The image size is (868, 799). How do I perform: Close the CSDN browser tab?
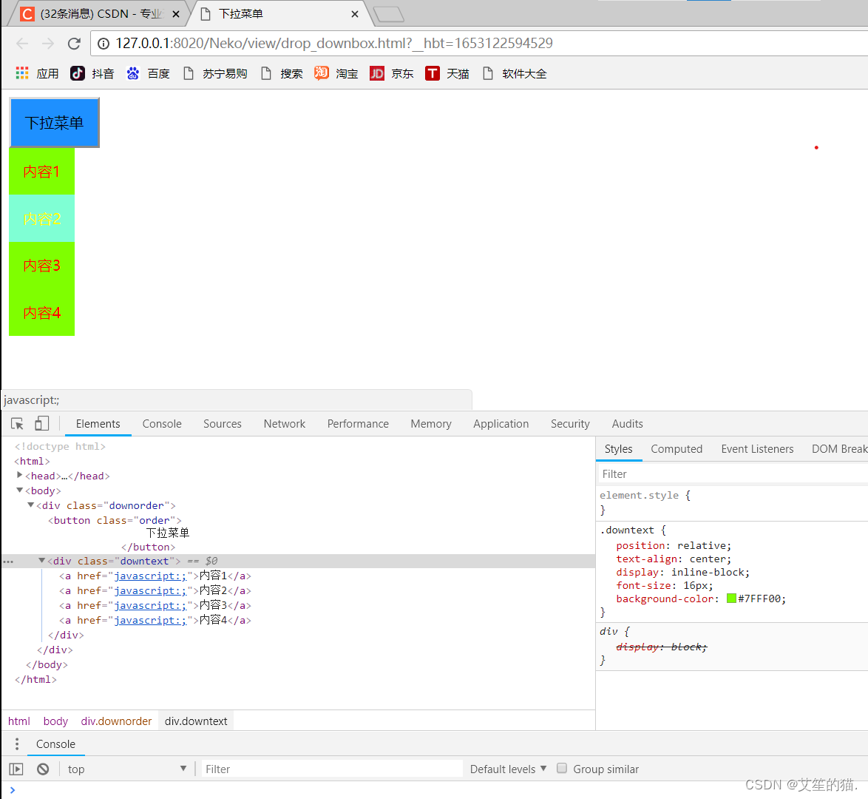click(x=176, y=14)
